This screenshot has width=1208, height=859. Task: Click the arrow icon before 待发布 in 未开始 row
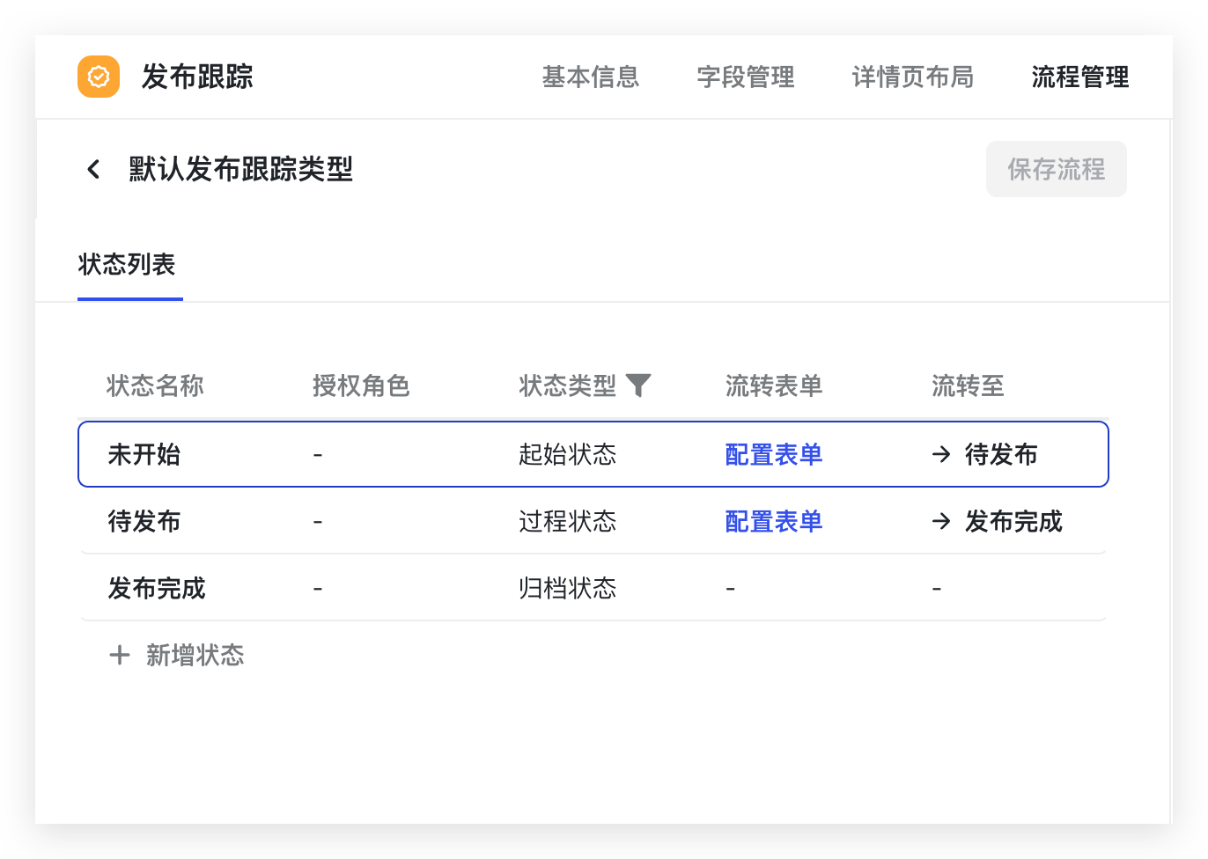tap(941, 454)
